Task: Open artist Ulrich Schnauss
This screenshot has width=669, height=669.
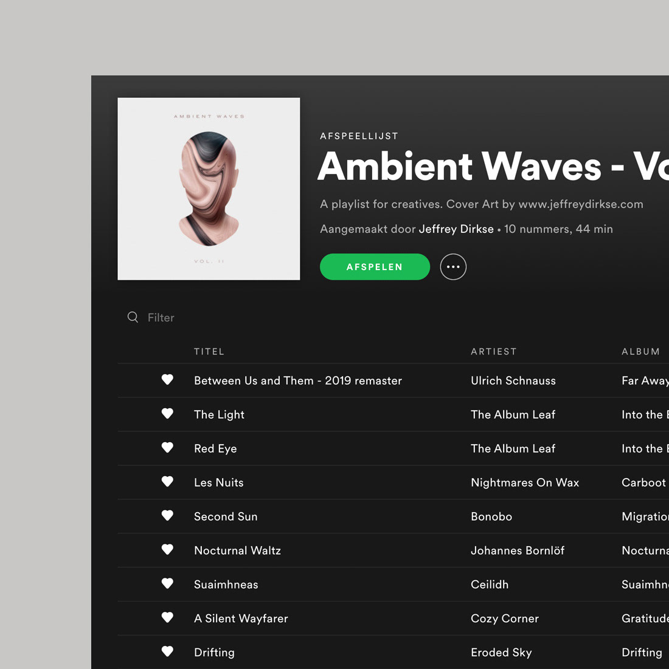Action: [513, 381]
